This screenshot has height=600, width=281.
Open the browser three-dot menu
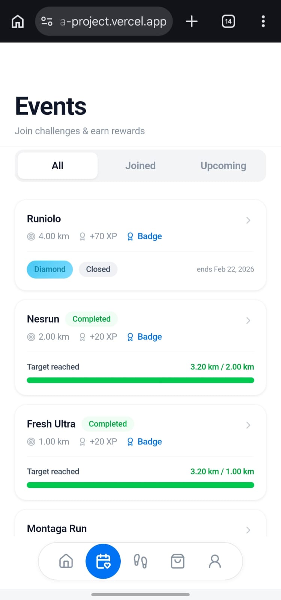[263, 21]
